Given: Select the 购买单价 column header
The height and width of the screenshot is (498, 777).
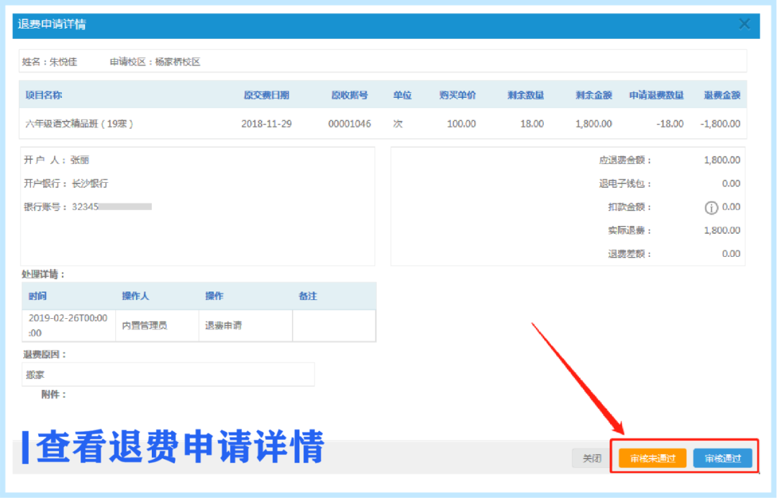Looking at the screenshot, I should coord(458,95).
